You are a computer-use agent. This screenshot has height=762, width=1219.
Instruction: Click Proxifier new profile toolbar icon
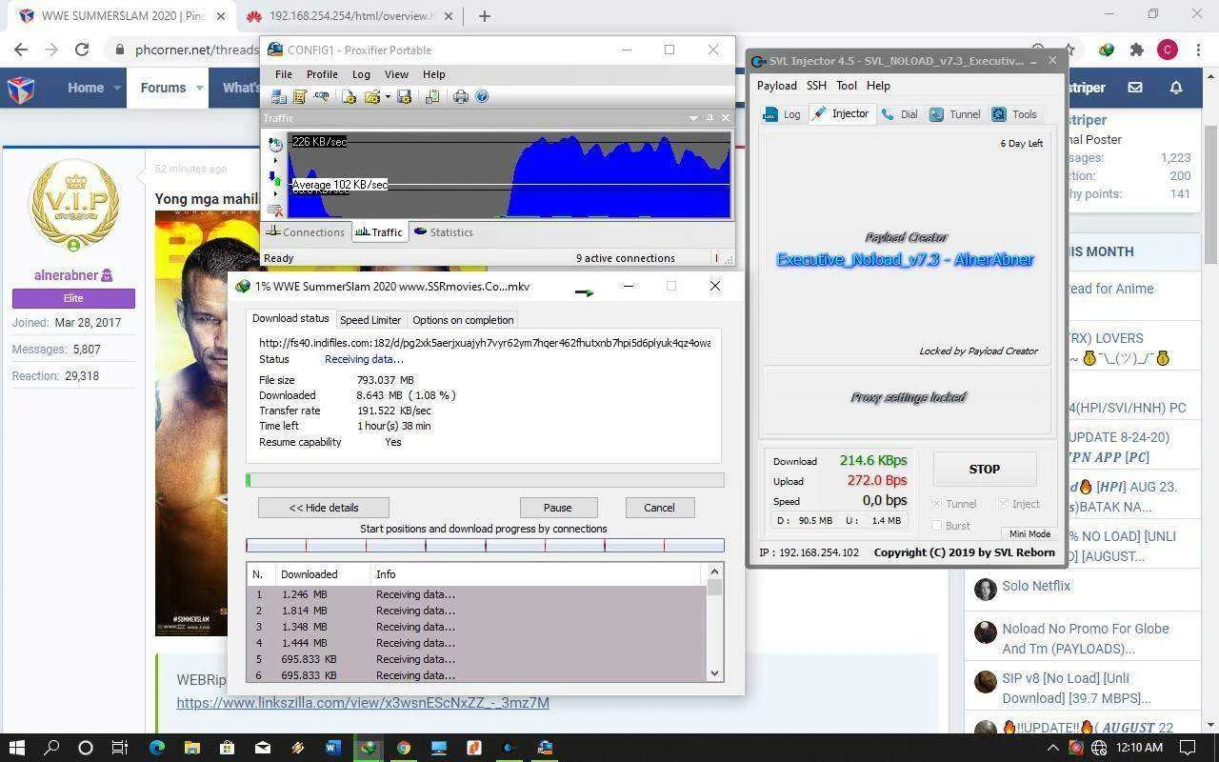coord(350,96)
